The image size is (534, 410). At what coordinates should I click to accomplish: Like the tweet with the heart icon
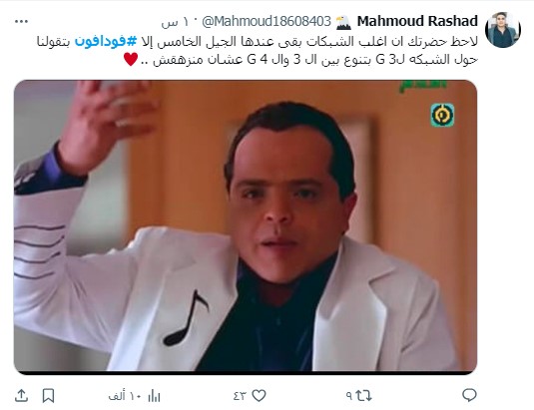pos(259,396)
